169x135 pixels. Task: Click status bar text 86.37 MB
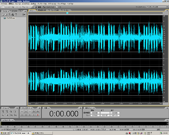point(112,130)
